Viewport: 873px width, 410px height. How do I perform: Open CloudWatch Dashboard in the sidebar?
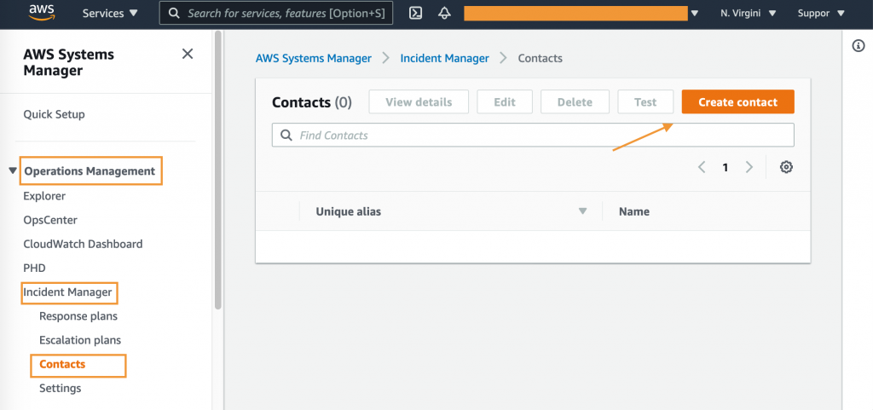pos(83,244)
